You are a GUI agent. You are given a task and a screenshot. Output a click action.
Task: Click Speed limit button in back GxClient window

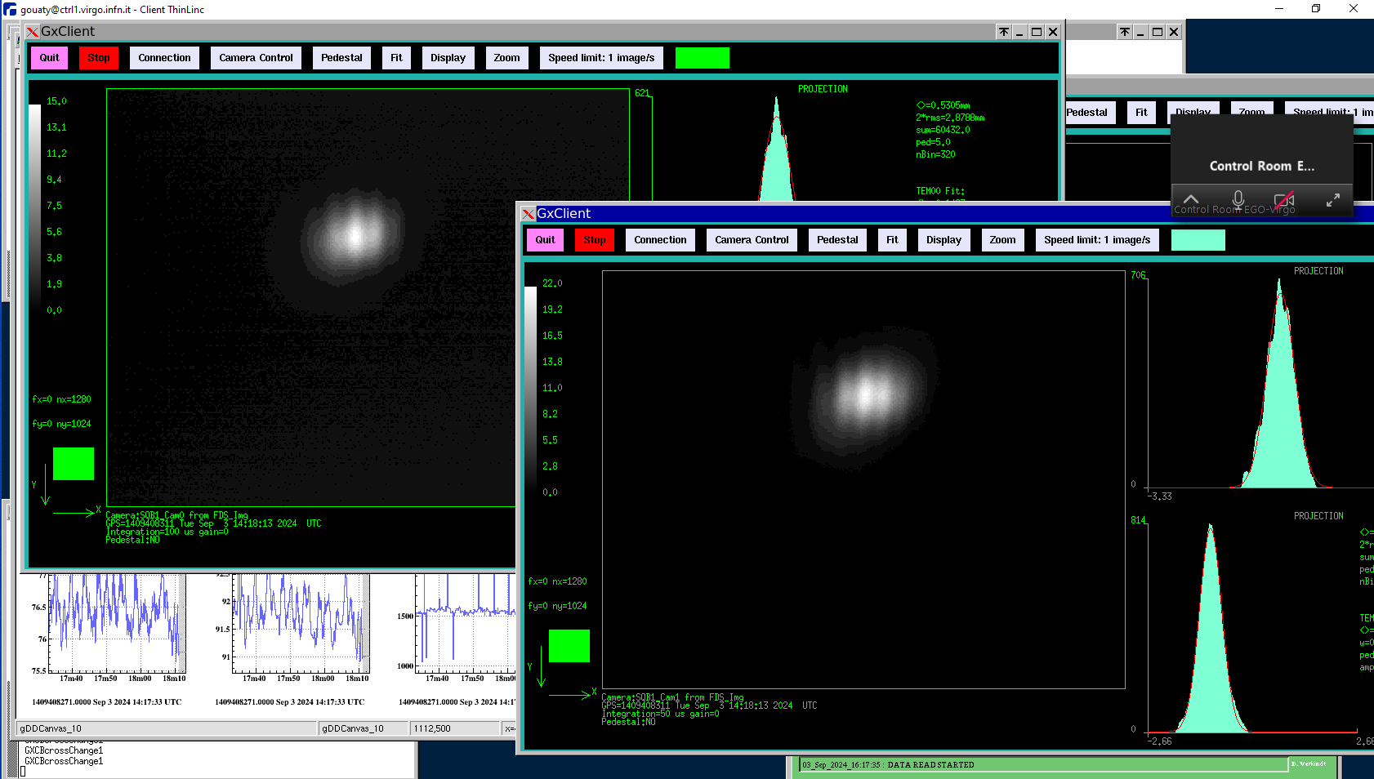[x=601, y=58]
